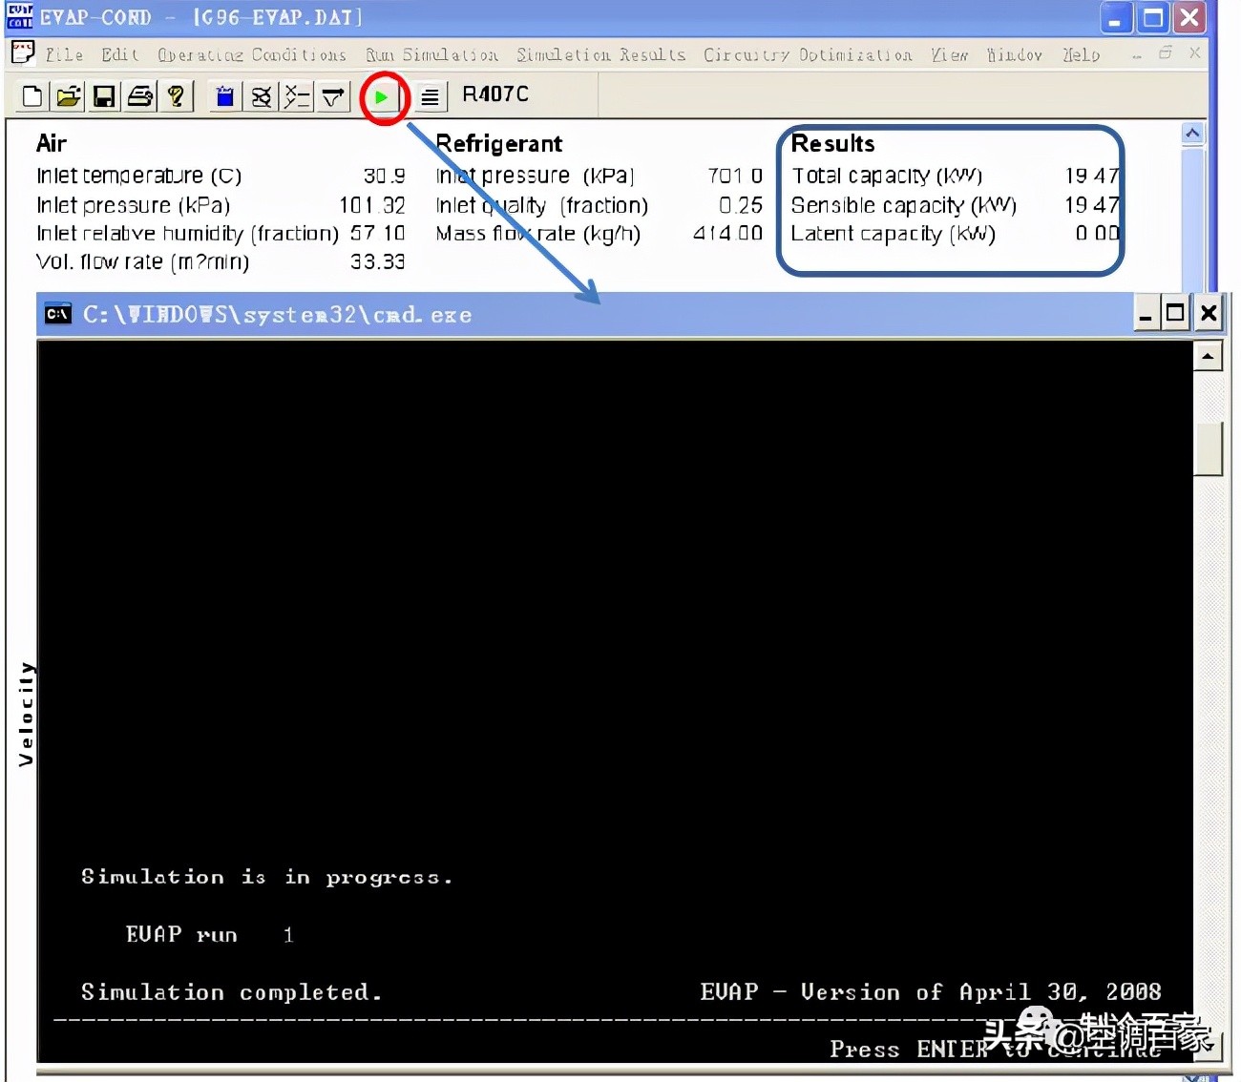Viewport: 1241px width, 1082px height.
Task: Minimize the EVAP-COND main window
Action: coord(1115,17)
